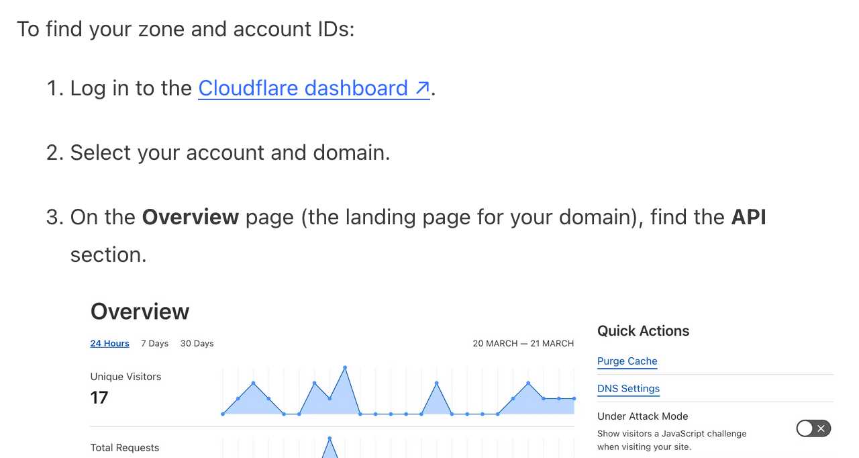Click 'To find your zone and account IDs' text
The width and height of the screenshot is (859, 458).
185,29
